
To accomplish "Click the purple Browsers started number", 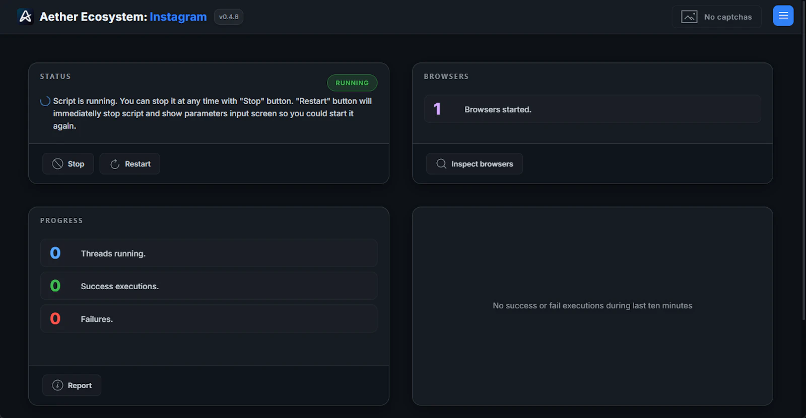I will [437, 109].
